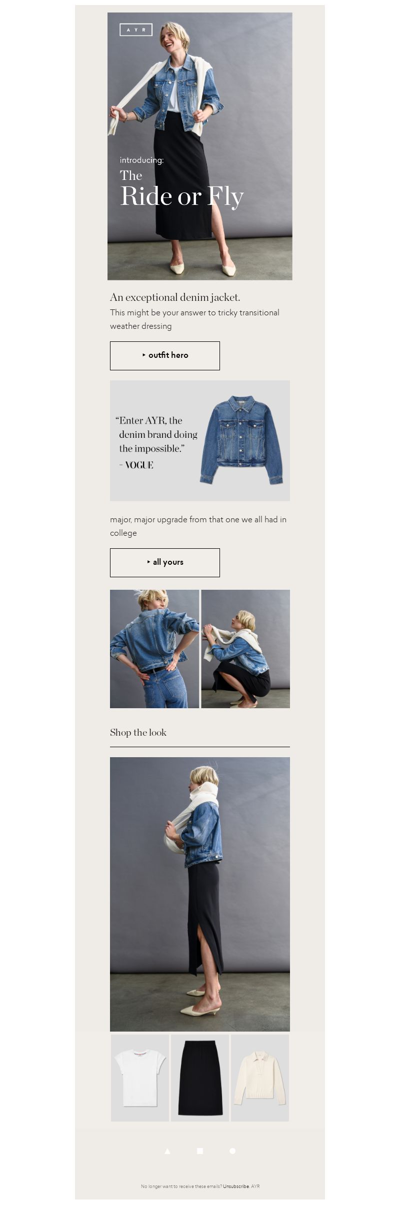
Task: Open the Ride or Fly hero image
Action: click(x=200, y=146)
